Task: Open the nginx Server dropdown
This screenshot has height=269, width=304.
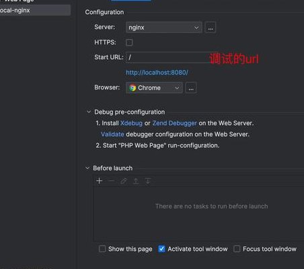Action: 164,28
